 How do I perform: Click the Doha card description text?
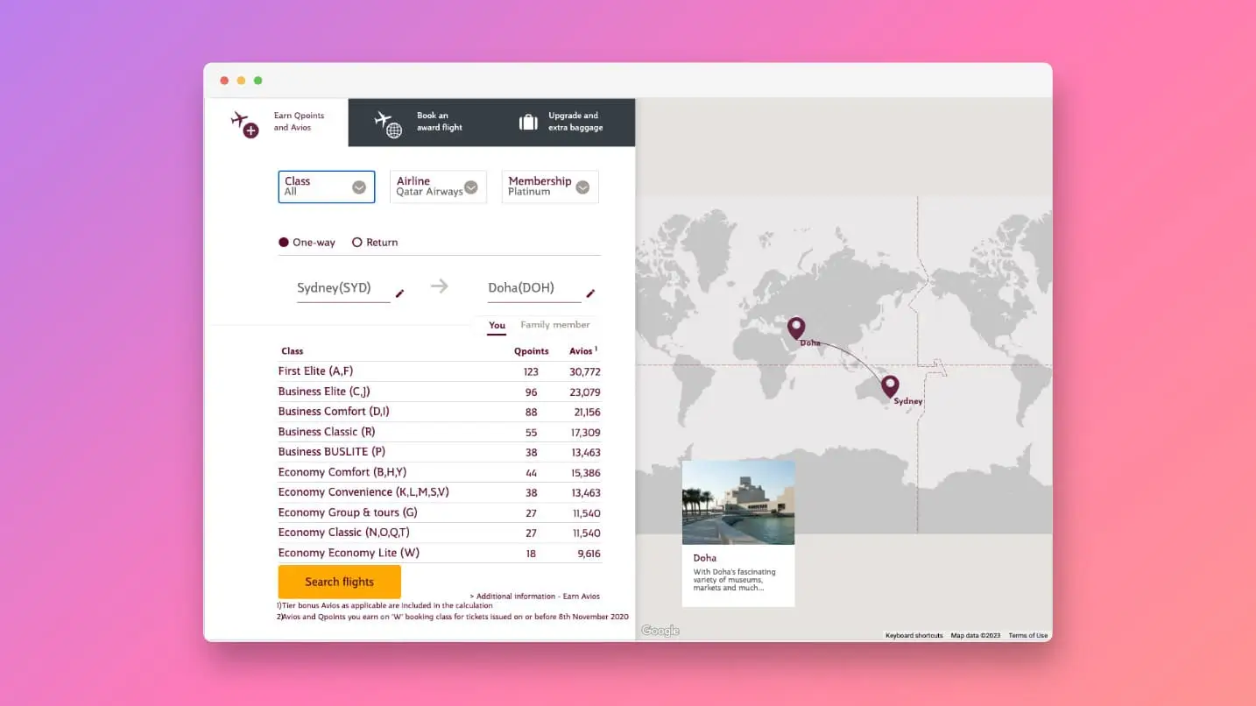click(x=734, y=580)
